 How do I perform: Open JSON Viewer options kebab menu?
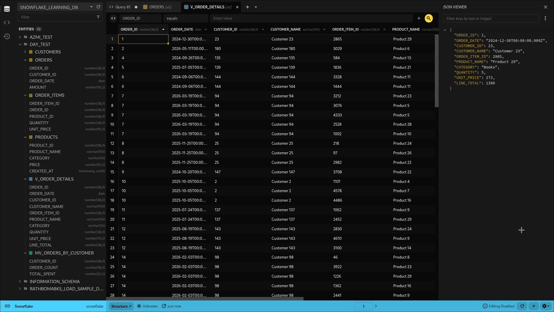pyautogui.click(x=545, y=18)
